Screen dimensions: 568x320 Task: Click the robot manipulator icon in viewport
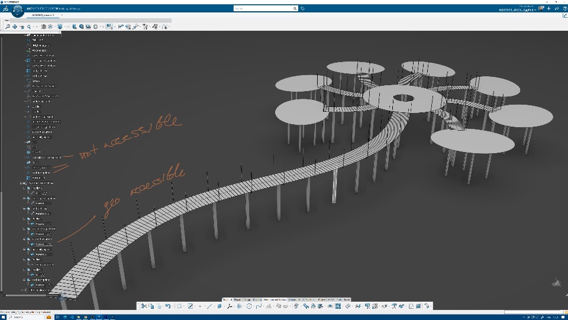556,283
